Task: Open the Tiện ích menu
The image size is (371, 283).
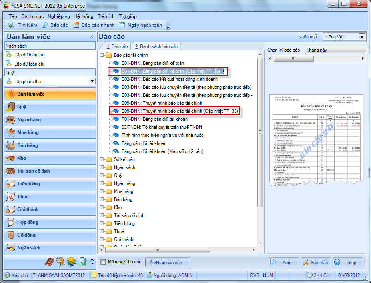Action: (106, 16)
